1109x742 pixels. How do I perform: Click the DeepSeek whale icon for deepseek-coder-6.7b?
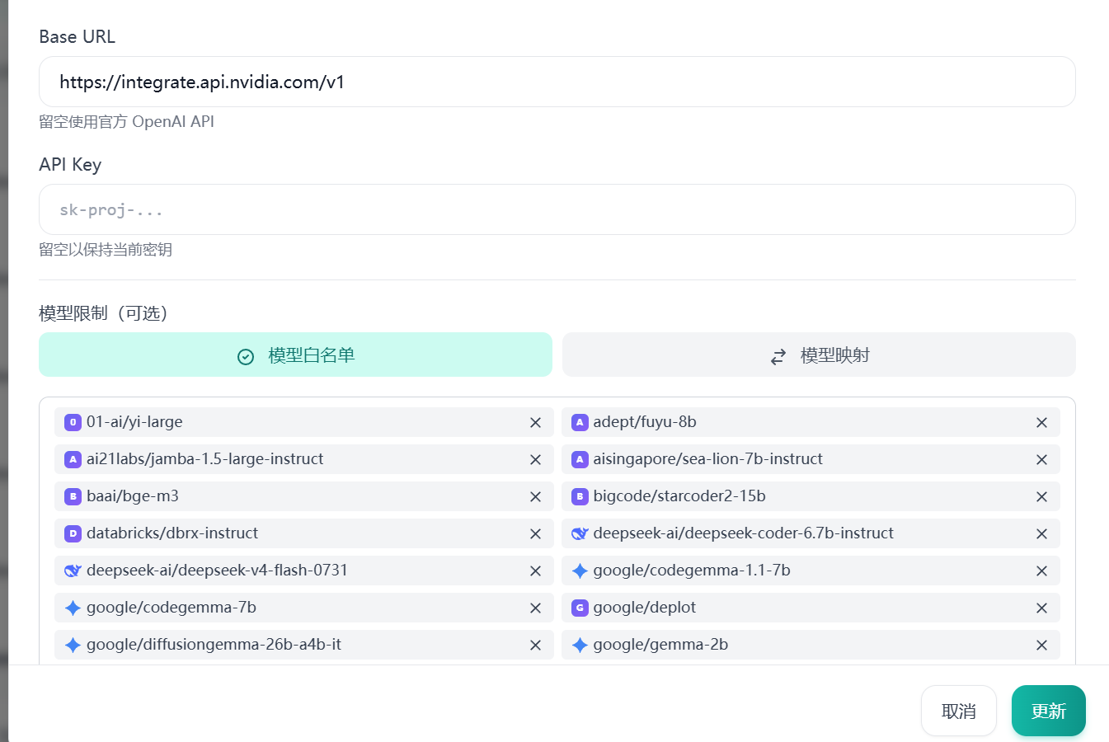(x=580, y=533)
